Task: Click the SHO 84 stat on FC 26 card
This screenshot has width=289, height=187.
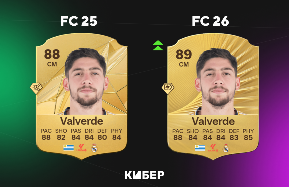Action: click(x=193, y=135)
